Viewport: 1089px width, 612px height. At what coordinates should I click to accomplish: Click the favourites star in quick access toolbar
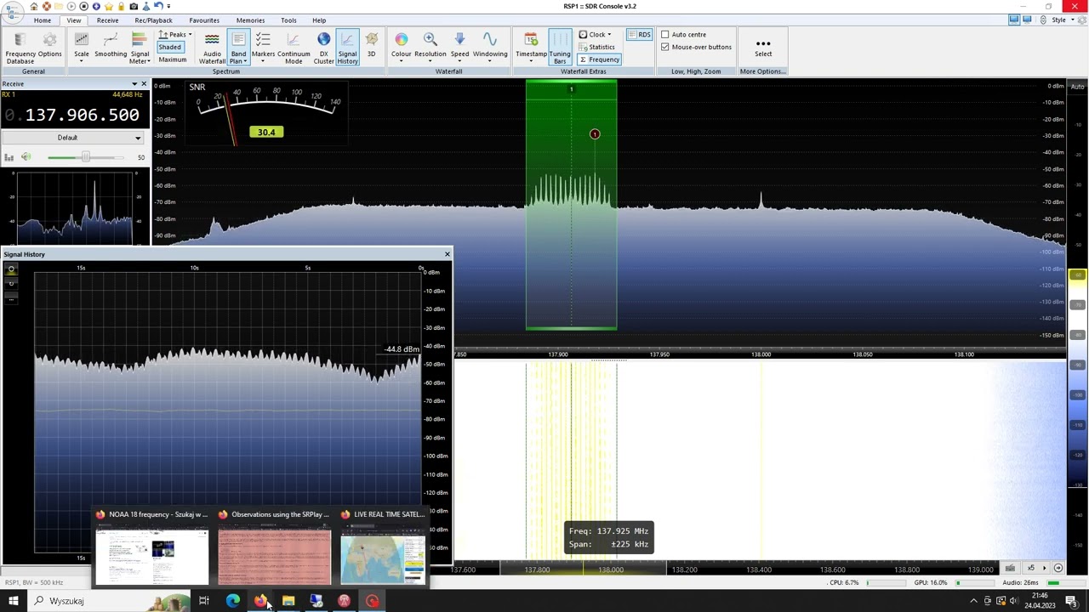point(109,6)
